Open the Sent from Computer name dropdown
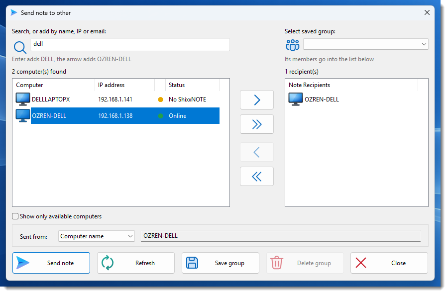The width and height of the screenshot is (448, 294). (97, 236)
